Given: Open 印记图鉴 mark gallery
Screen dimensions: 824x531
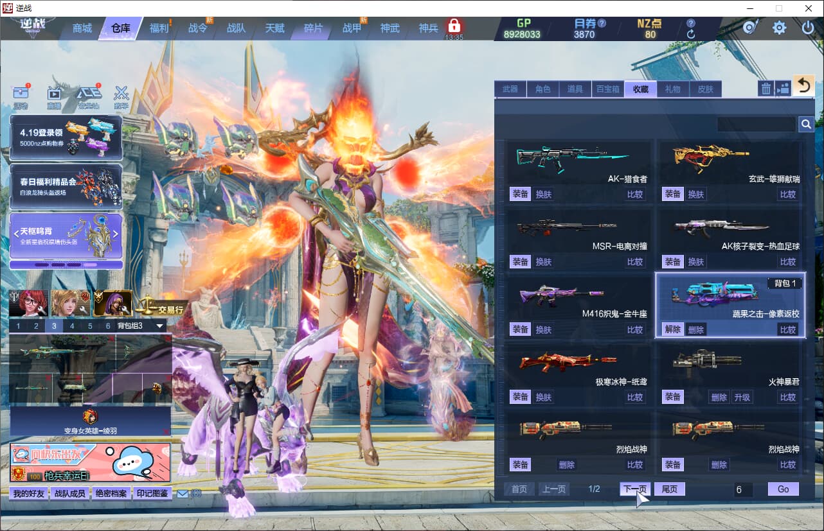Looking at the screenshot, I should [152, 494].
